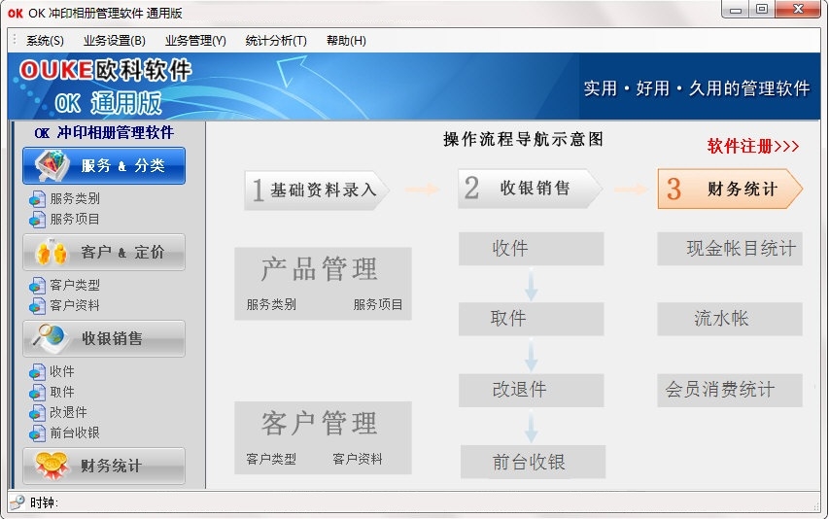The image size is (829, 519).
Task: Click 客户资料 under 客户管理 box
Action: (x=358, y=459)
